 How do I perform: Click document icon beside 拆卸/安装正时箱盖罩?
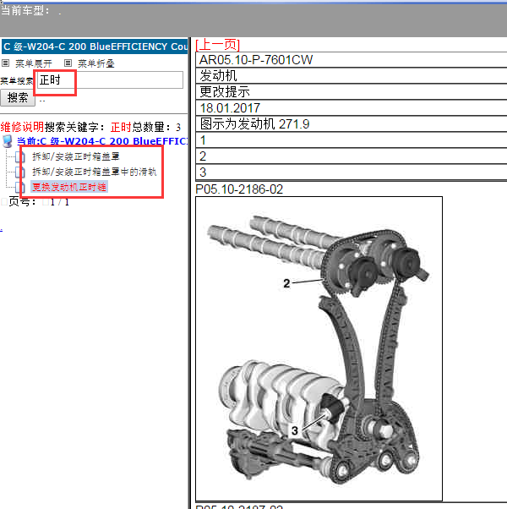pyautogui.click(x=20, y=156)
